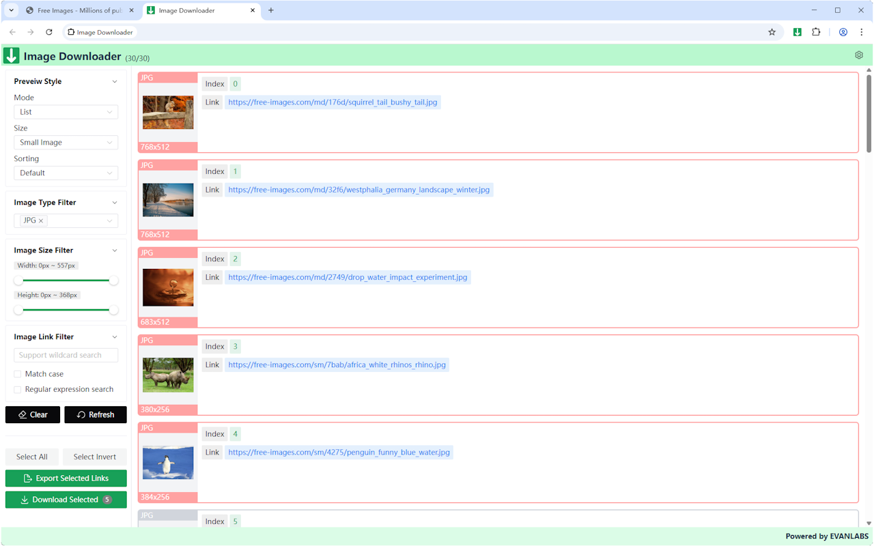The height and width of the screenshot is (546, 874).
Task: Open the browser three-dot menu
Action: point(862,32)
